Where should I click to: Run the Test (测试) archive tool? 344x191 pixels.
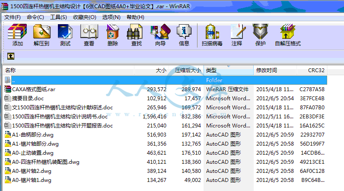[65, 32]
